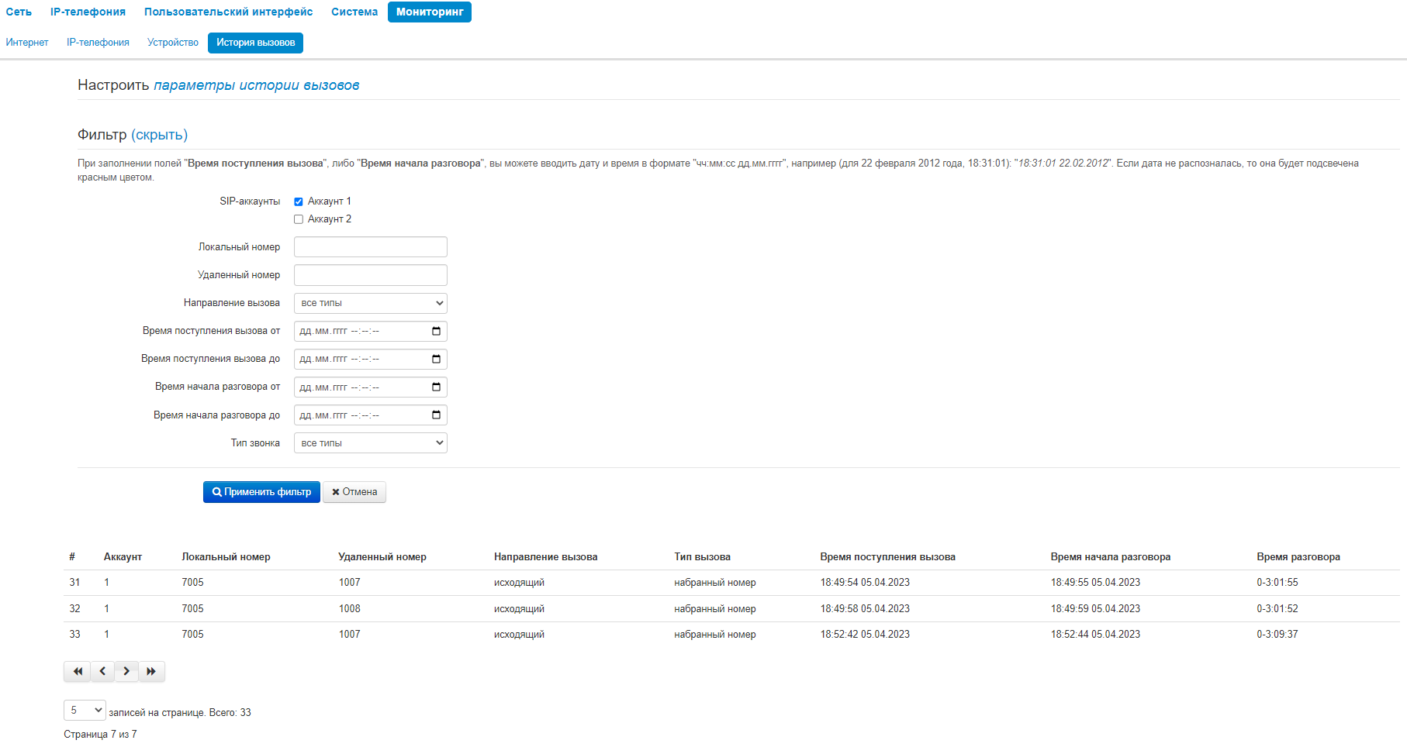Screen dimensions: 1407x747
Task: Select row number 31 cell
Action: [74, 583]
